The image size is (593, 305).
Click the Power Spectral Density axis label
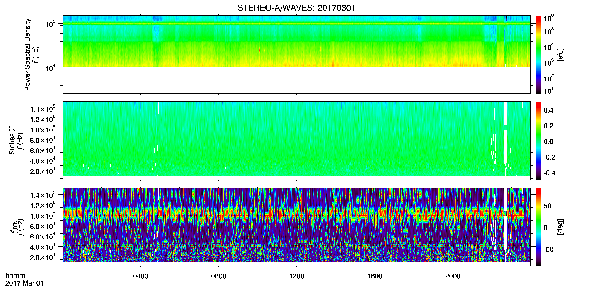point(27,55)
